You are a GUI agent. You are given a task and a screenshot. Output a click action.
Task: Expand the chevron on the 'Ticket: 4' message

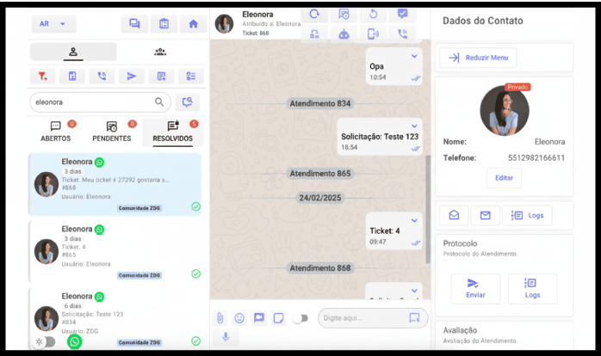414,221
